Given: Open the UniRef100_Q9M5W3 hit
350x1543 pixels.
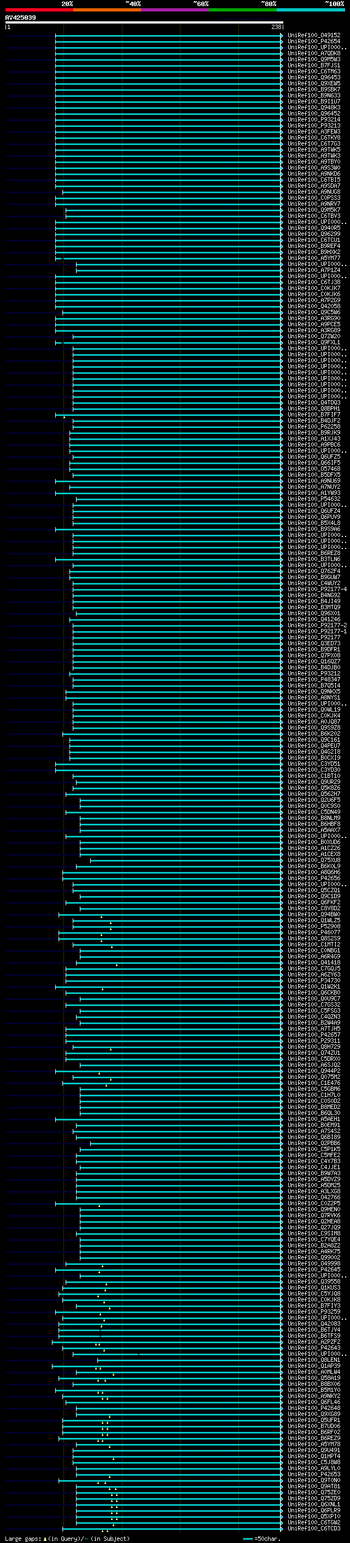Looking at the screenshot, I should pyautogui.click(x=314, y=59).
